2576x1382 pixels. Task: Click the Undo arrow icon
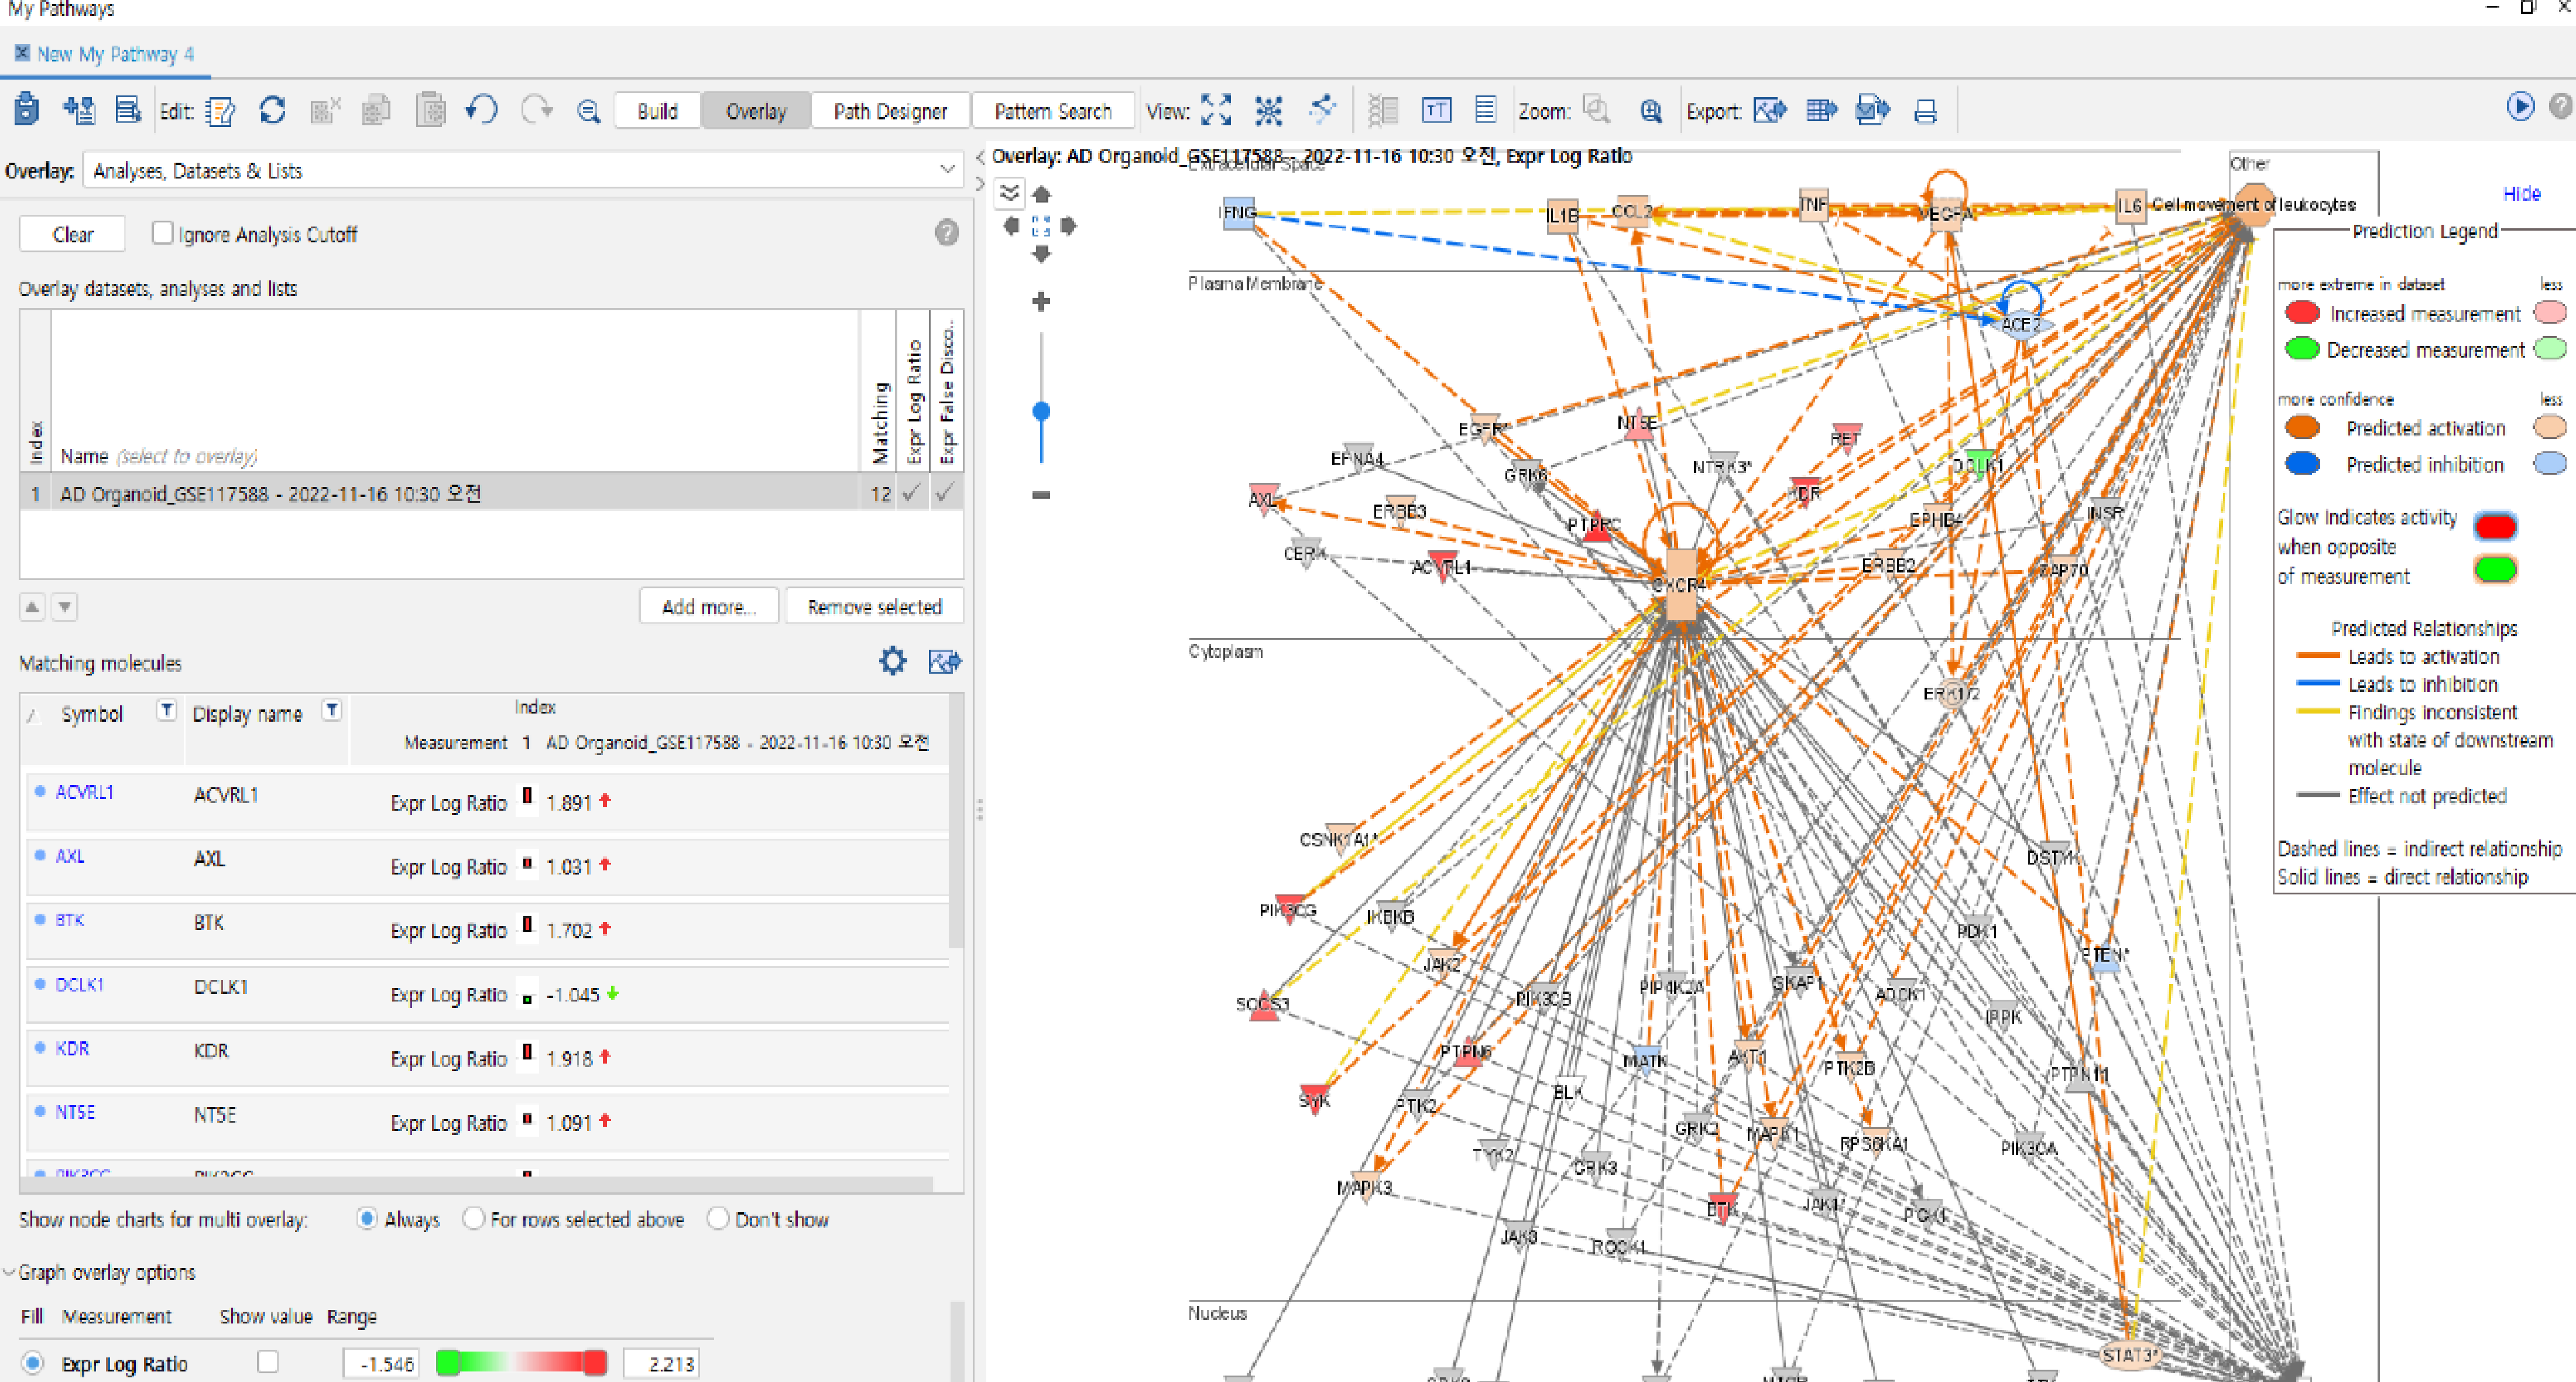(x=482, y=109)
